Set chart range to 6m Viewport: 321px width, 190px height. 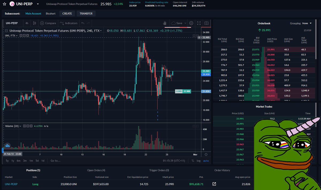pyautogui.click(x=19, y=161)
